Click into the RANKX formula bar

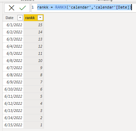point(84,8)
